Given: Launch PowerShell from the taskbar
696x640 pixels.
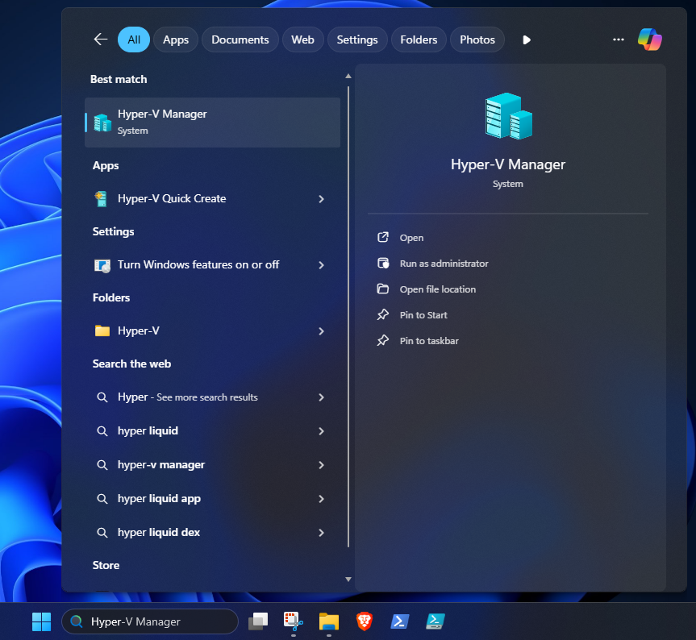Looking at the screenshot, I should click(399, 621).
